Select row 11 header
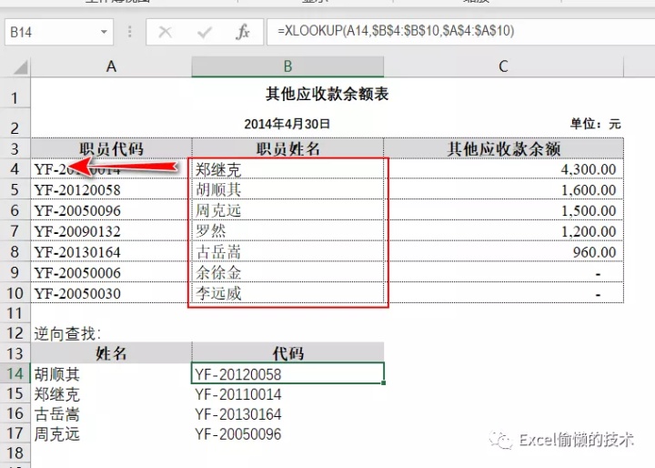This screenshot has height=468, width=655. (x=15, y=313)
